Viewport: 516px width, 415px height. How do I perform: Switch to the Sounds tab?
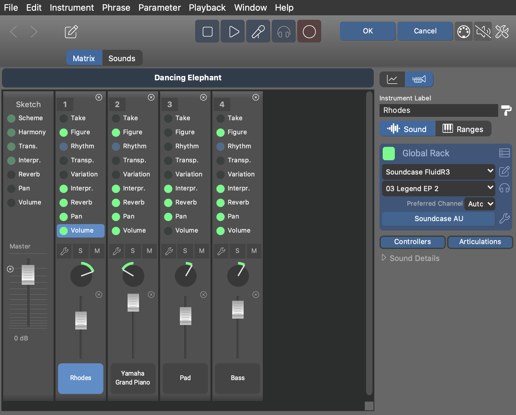[x=122, y=58]
